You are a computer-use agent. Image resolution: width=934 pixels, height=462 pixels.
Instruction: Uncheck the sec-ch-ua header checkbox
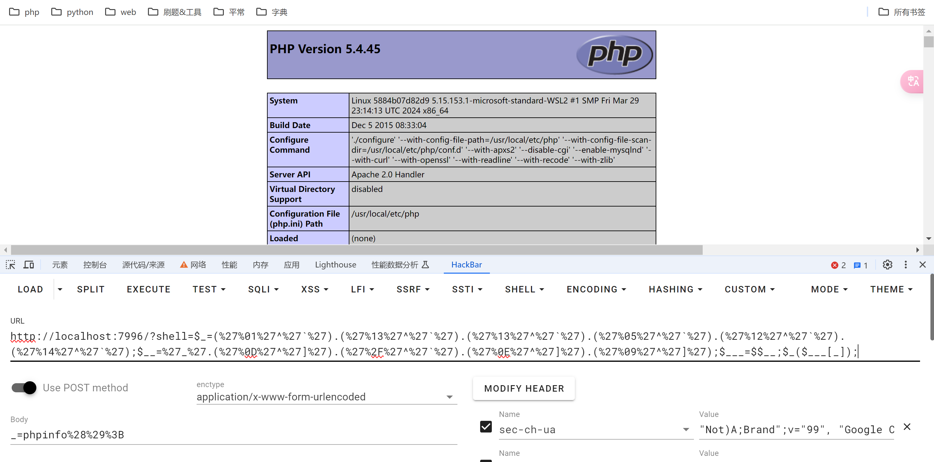tap(486, 427)
